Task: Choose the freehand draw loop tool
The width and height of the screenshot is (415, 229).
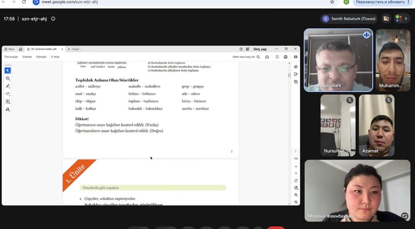Action: tap(8, 94)
